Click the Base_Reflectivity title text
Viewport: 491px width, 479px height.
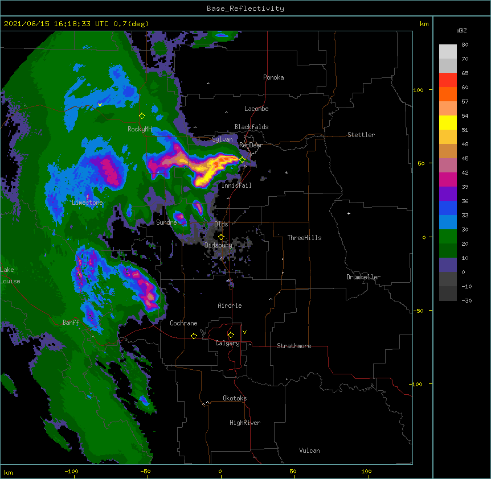245,9
